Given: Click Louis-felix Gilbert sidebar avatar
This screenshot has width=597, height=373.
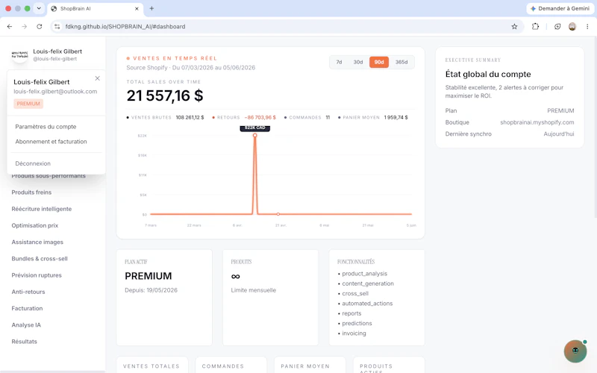Looking at the screenshot, I should click(20, 54).
